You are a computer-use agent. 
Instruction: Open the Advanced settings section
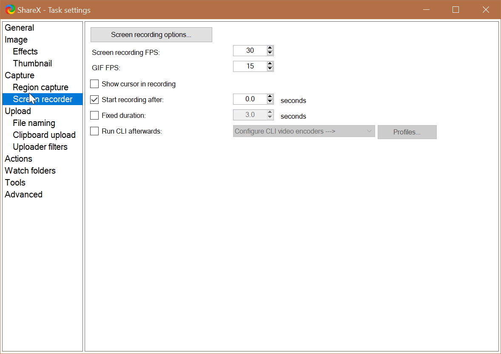tap(23, 194)
